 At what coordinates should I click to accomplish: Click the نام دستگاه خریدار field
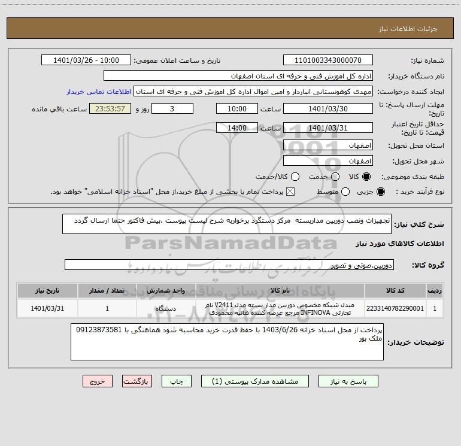tap(238, 76)
